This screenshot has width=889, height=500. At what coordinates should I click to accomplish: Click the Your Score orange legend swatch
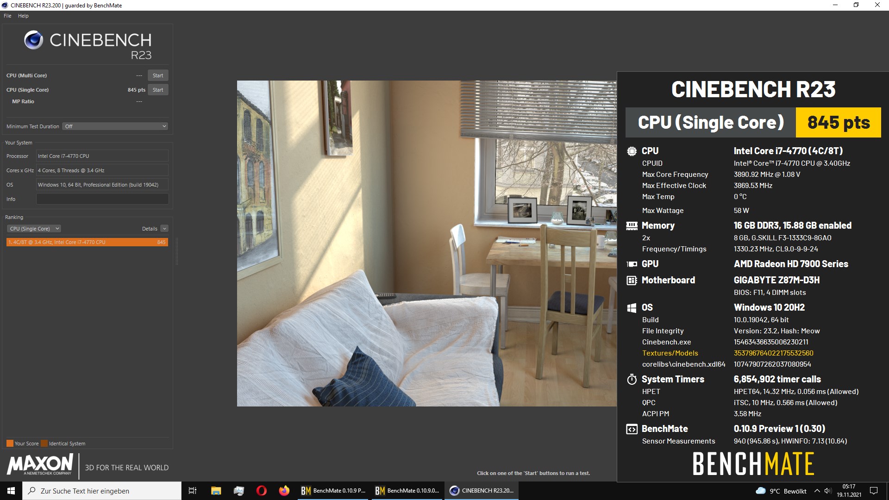[10, 444]
